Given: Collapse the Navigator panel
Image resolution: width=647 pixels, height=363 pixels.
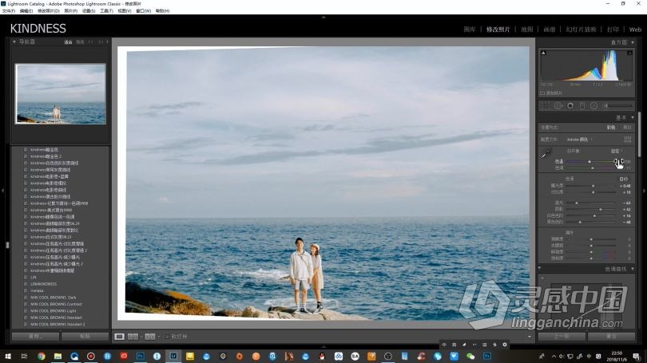Looking at the screenshot, I should 14,41.
